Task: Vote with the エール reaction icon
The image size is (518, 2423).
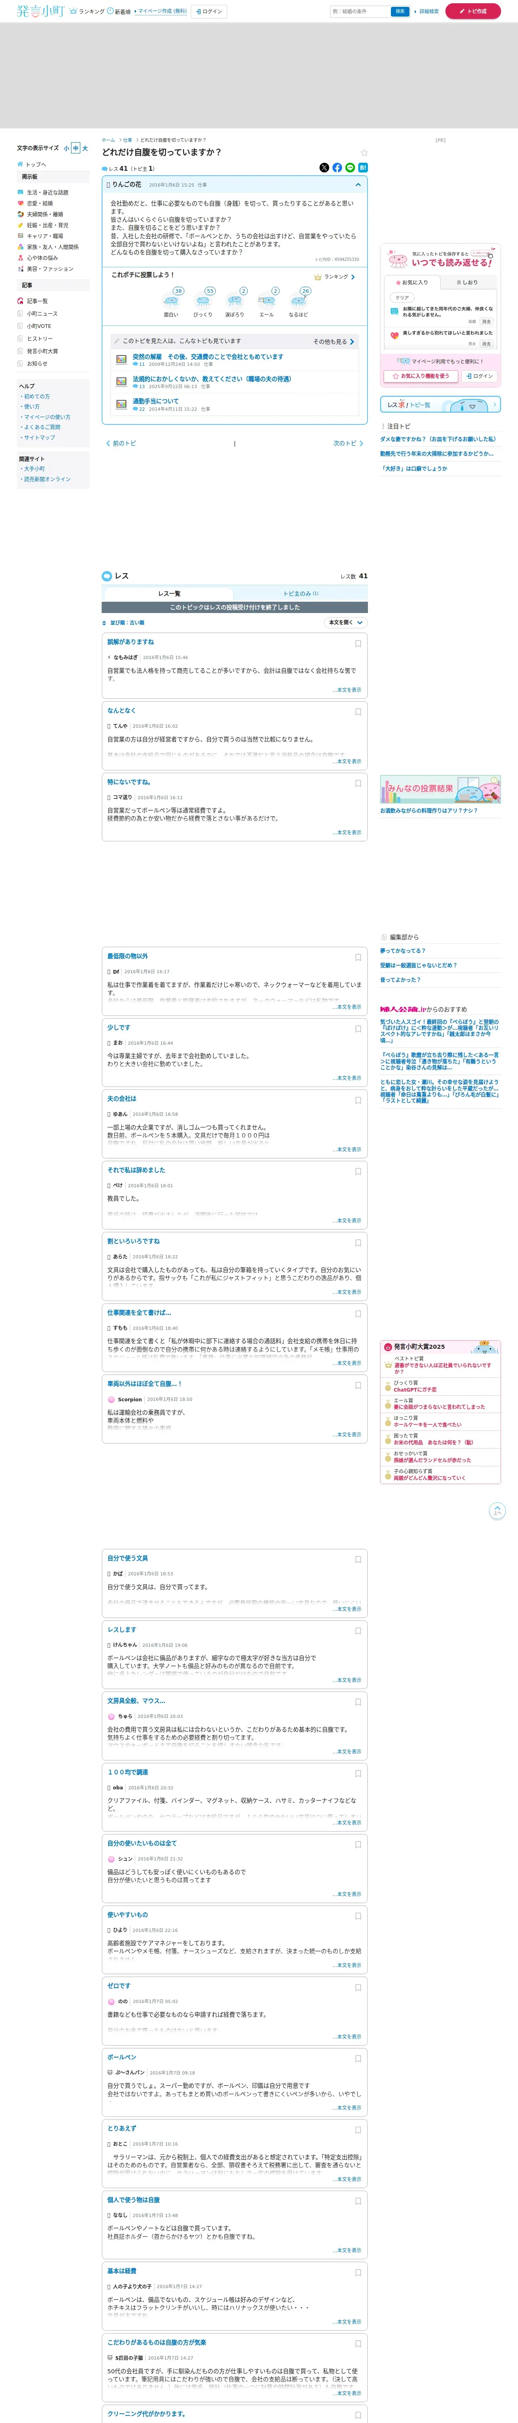Action: [x=267, y=301]
